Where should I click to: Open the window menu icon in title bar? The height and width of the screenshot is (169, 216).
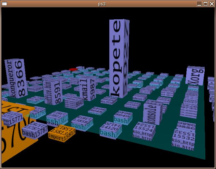coord(4,4)
